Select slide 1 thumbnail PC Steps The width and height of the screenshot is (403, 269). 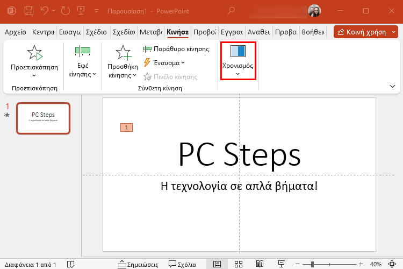pyautogui.click(x=43, y=118)
